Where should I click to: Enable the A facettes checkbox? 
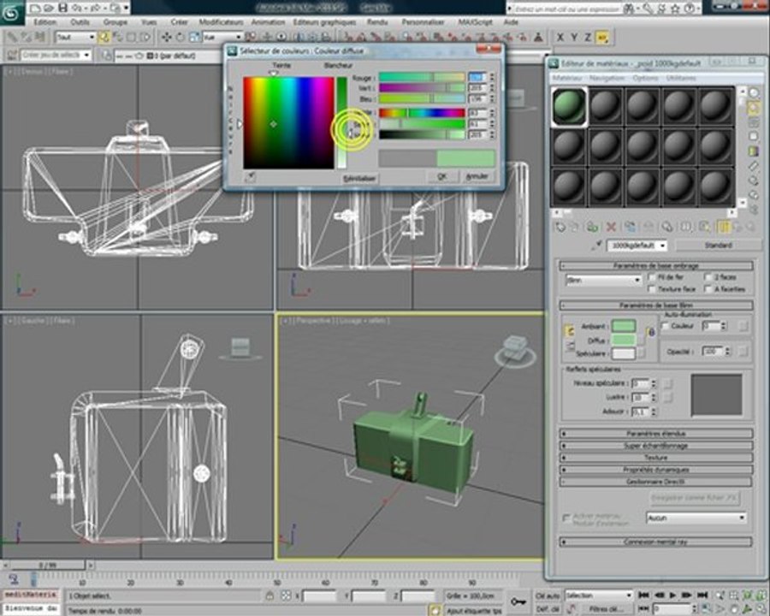pyautogui.click(x=708, y=289)
